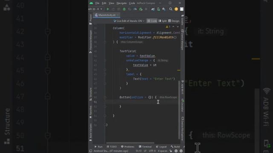Open the Resource Manager side panel
The width and height of the screenshot is (273, 153).
[x=90, y=42]
